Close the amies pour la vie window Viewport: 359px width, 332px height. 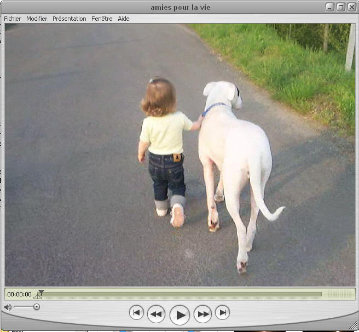coord(352,7)
